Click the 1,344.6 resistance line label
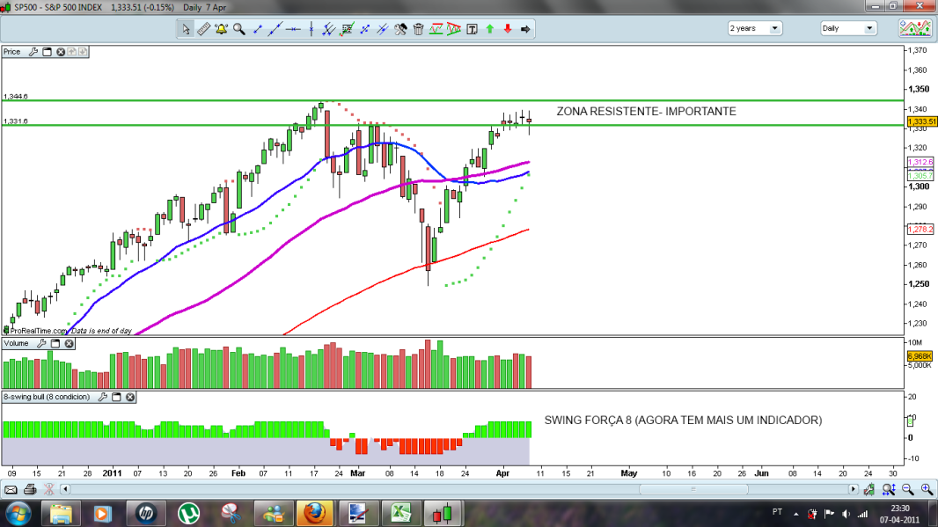This screenshot has height=527, width=938. tap(16, 96)
